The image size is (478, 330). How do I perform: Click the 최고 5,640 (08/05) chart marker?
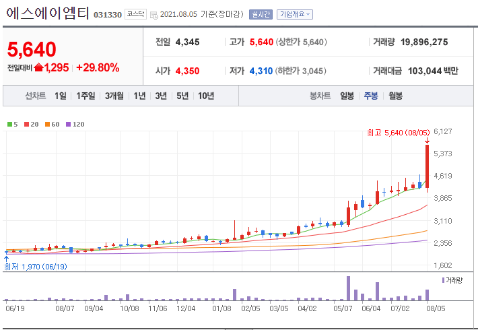398,133
